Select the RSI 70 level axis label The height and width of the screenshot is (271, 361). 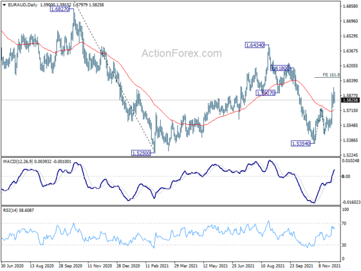[x=344, y=223]
